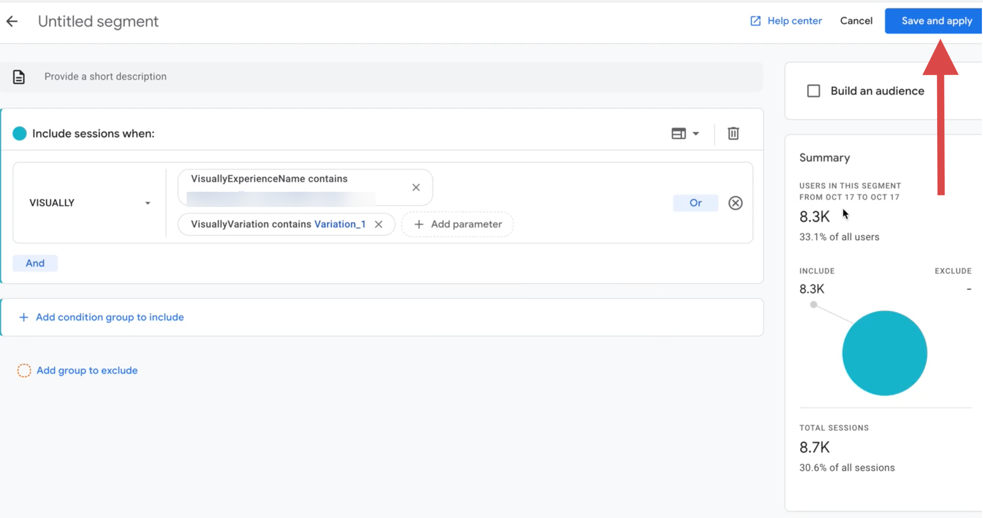Click the description document icon
This screenshot has width=983, height=518.
click(19, 77)
